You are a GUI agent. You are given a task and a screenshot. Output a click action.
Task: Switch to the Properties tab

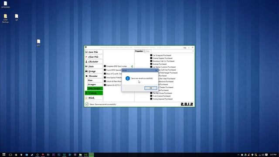point(139,51)
